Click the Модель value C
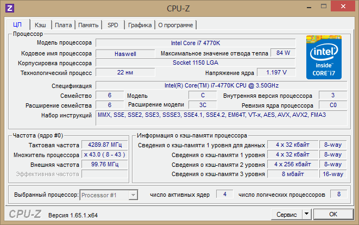This screenshot has width=359, height=225. click(x=203, y=95)
